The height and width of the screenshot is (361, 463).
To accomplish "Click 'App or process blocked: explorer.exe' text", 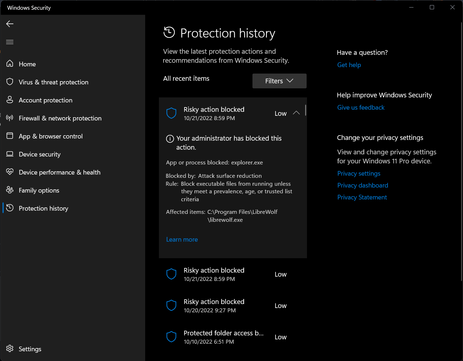I will tap(214, 162).
